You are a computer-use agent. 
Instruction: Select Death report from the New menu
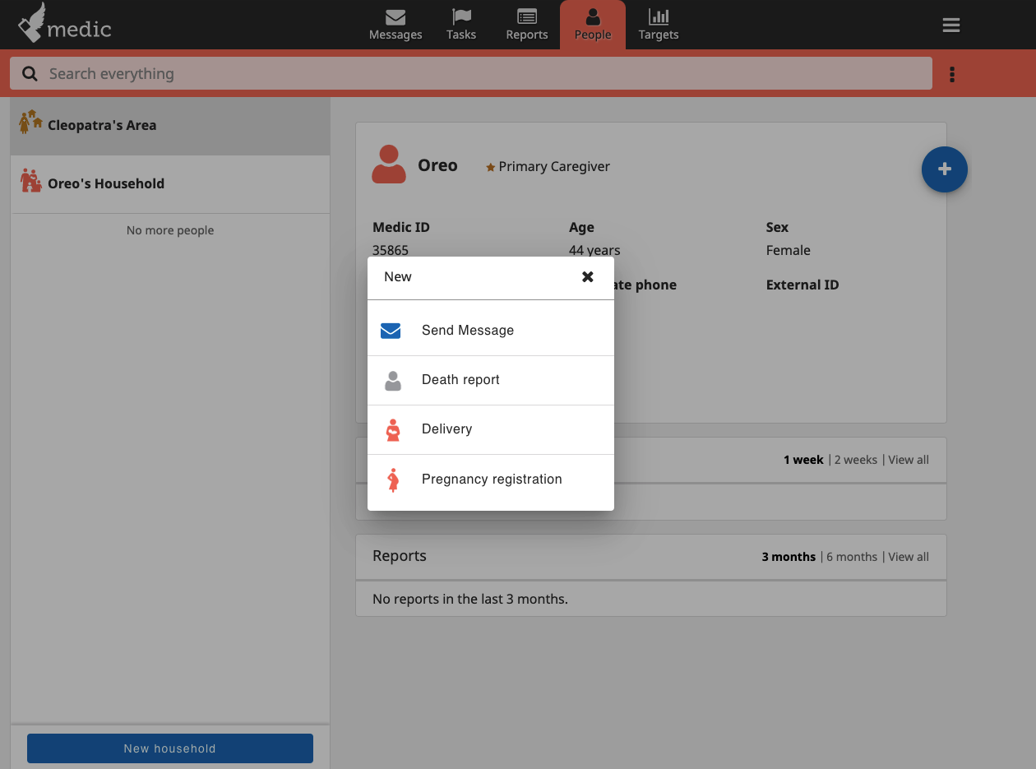tap(460, 379)
